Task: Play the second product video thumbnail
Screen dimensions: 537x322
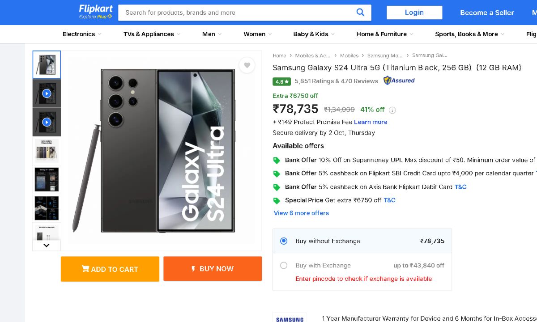Action: point(47,122)
